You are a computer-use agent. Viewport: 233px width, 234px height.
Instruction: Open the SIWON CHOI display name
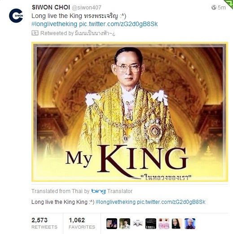pos(51,7)
